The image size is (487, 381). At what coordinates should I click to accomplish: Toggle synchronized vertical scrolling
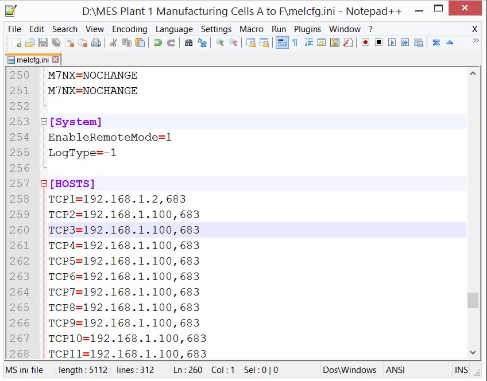coord(250,42)
